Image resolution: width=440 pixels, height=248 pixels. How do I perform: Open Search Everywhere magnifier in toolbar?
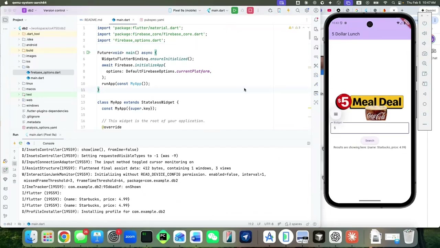[298, 10]
